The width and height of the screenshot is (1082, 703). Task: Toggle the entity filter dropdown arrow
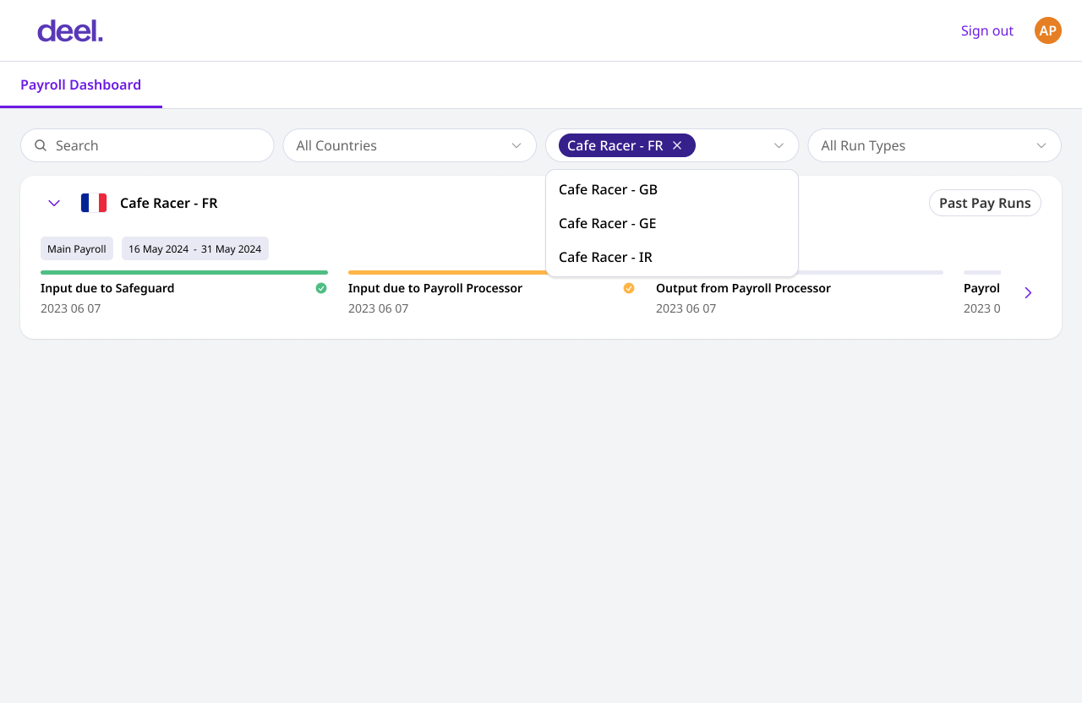[779, 145]
